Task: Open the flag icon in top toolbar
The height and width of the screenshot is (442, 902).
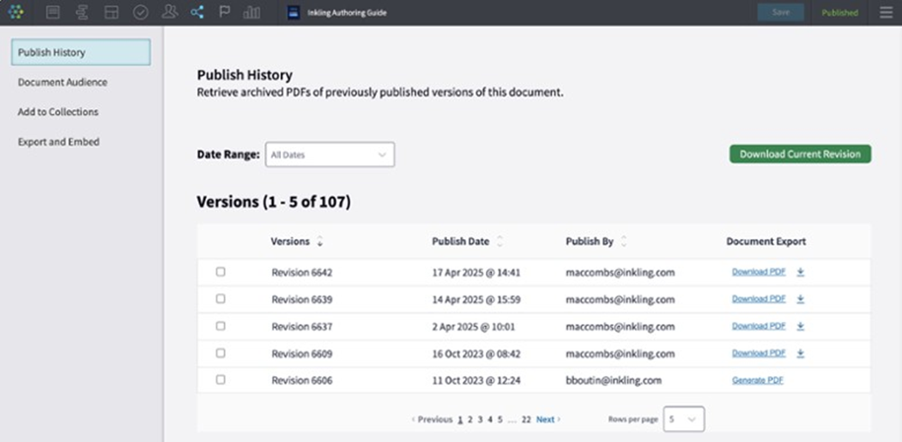Action: [x=224, y=12]
